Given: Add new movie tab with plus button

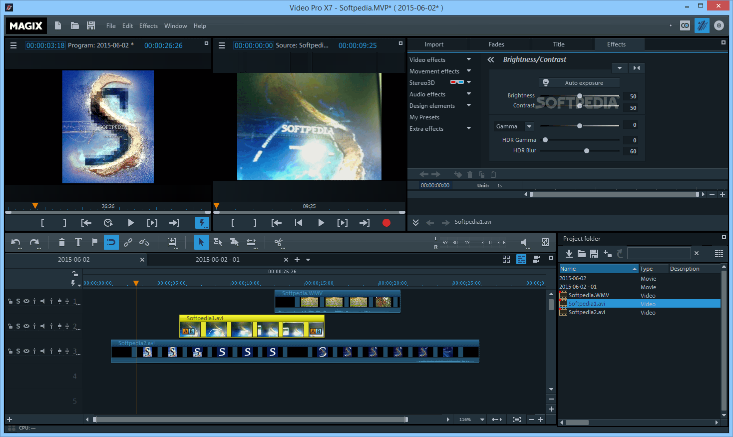Looking at the screenshot, I should (x=297, y=260).
